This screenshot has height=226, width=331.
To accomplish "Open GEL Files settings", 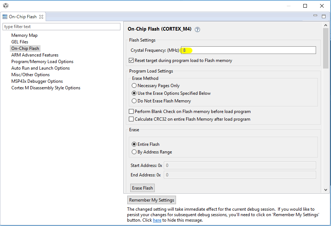I will [x=20, y=42].
